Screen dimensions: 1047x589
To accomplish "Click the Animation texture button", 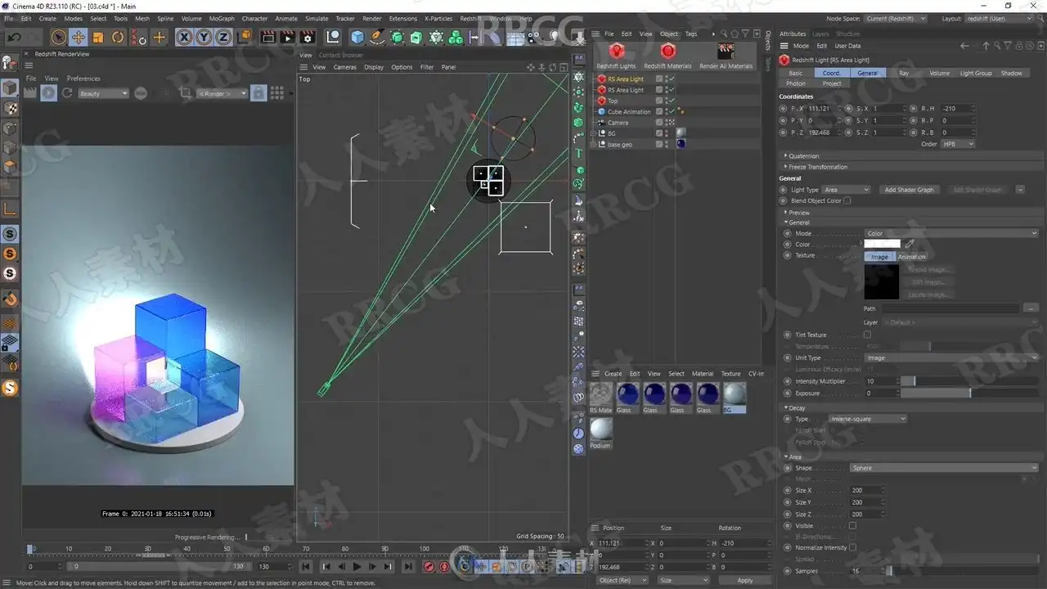I will pos(911,257).
